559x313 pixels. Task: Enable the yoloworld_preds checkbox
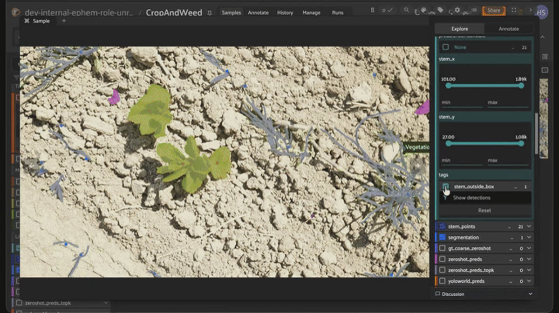443,281
